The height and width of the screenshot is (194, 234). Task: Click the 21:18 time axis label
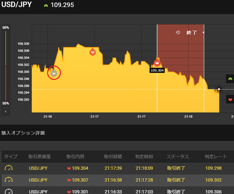coord(188,117)
